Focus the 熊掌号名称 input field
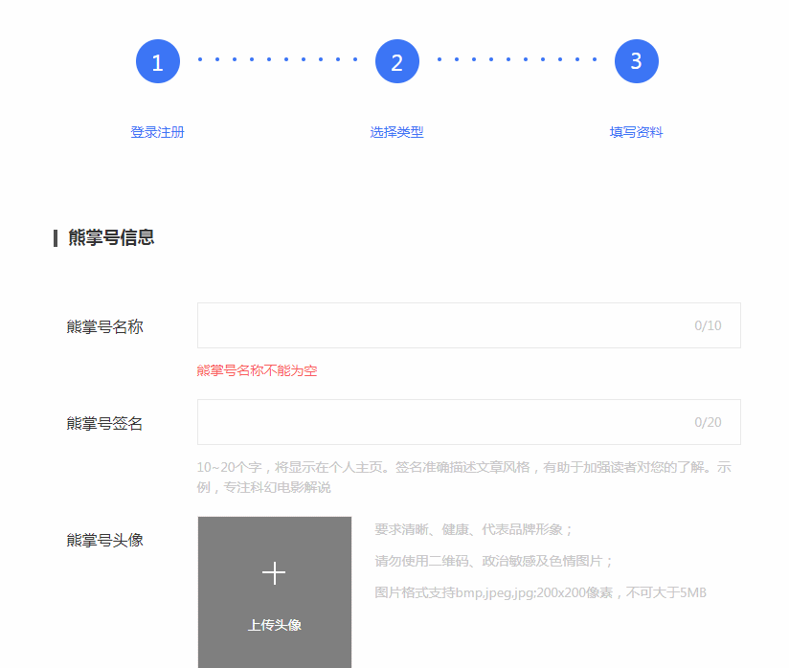This screenshot has height=668, width=789. [440, 325]
